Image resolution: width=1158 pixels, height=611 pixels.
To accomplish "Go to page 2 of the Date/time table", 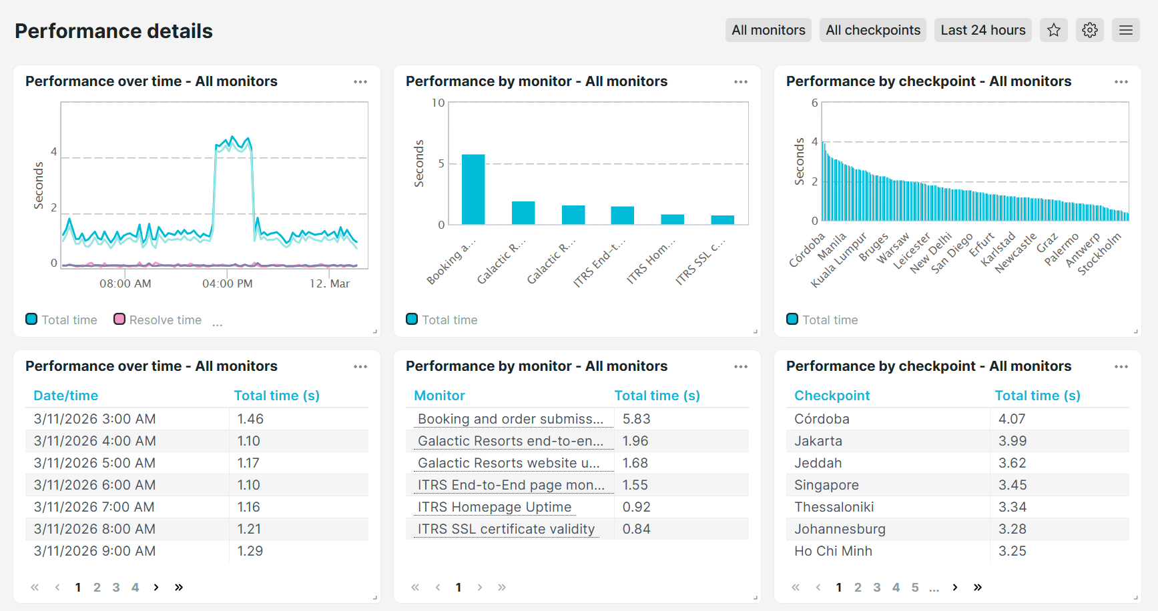I will point(97,587).
